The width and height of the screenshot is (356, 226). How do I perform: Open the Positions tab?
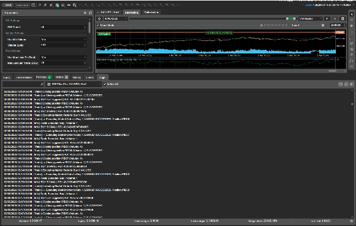pos(43,77)
